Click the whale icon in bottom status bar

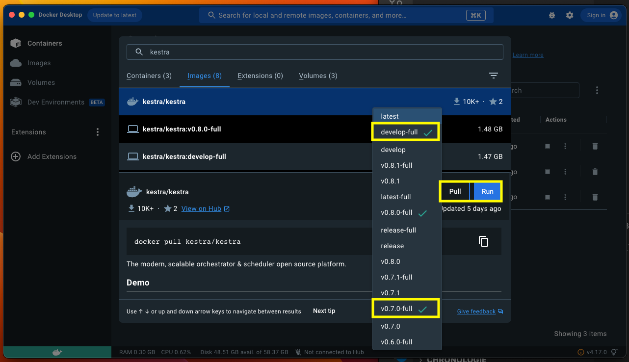[x=57, y=352]
